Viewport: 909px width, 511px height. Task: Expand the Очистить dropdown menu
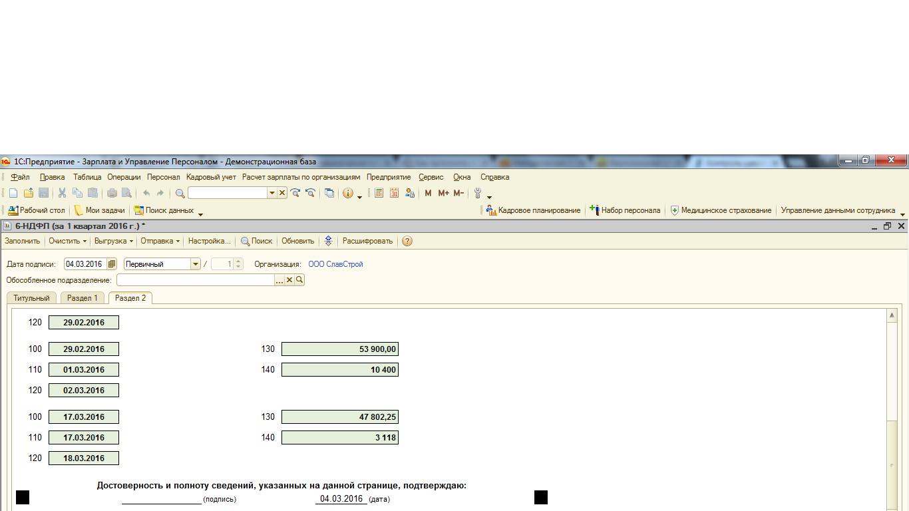point(85,242)
